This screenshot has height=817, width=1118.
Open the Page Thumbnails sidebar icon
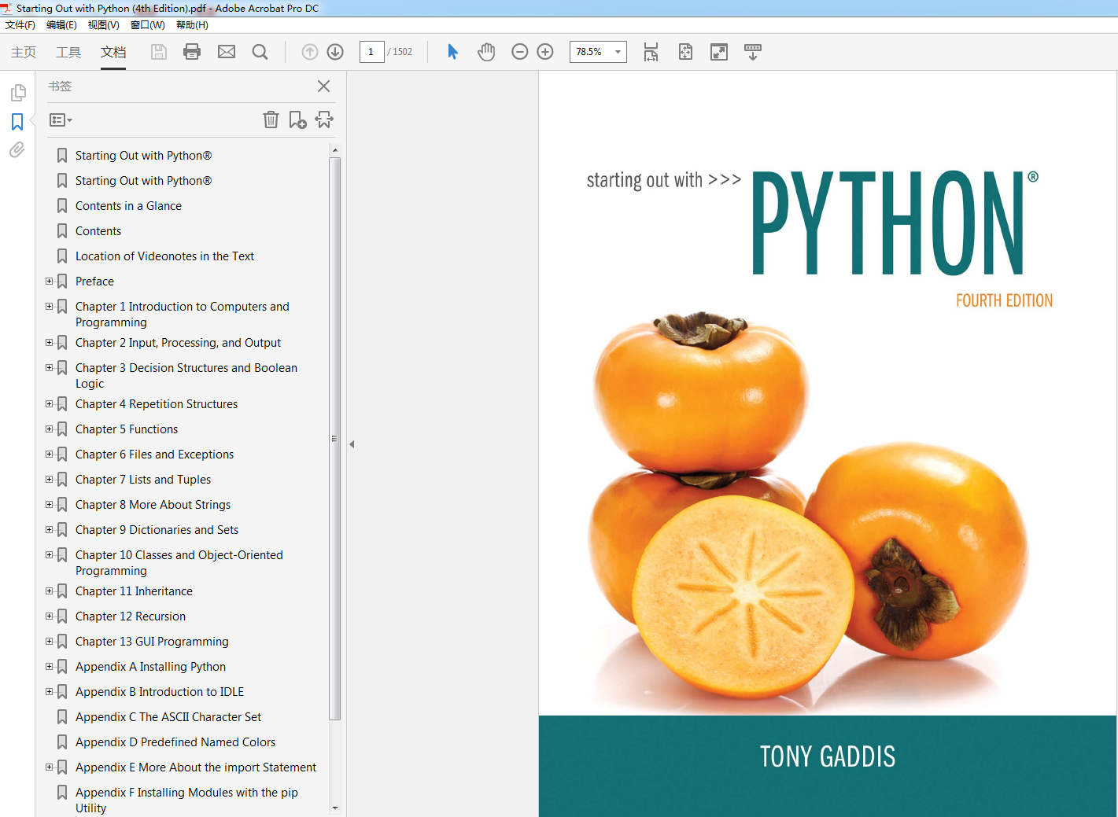(x=18, y=93)
